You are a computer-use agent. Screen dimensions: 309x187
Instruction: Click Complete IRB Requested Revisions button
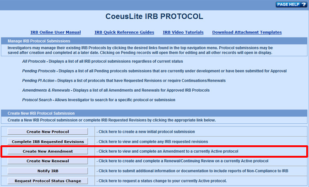(x=48, y=142)
